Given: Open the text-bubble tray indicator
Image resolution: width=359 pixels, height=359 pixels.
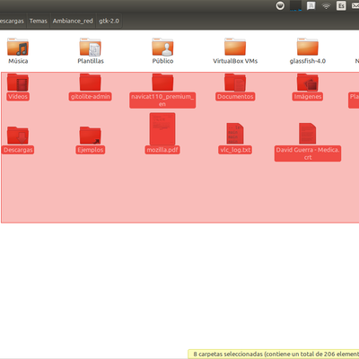Looking at the screenshot, I should pyautogui.click(x=311, y=5).
